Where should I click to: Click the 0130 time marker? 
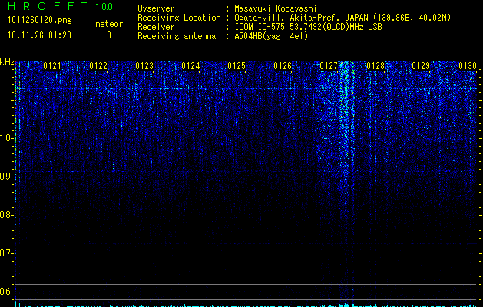coord(468,66)
